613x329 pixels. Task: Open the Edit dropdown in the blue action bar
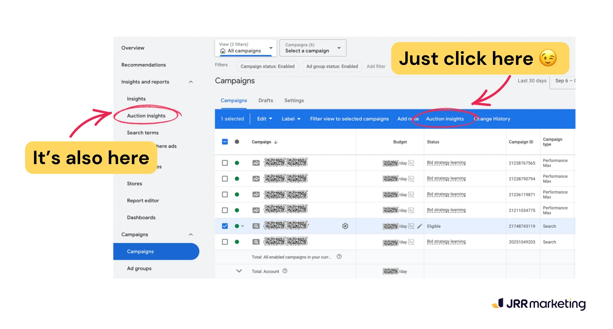tap(264, 119)
